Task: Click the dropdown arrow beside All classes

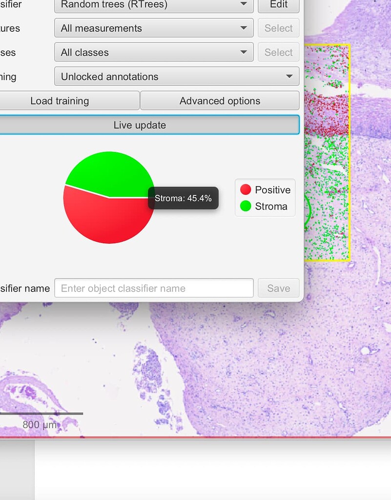Action: (x=244, y=52)
